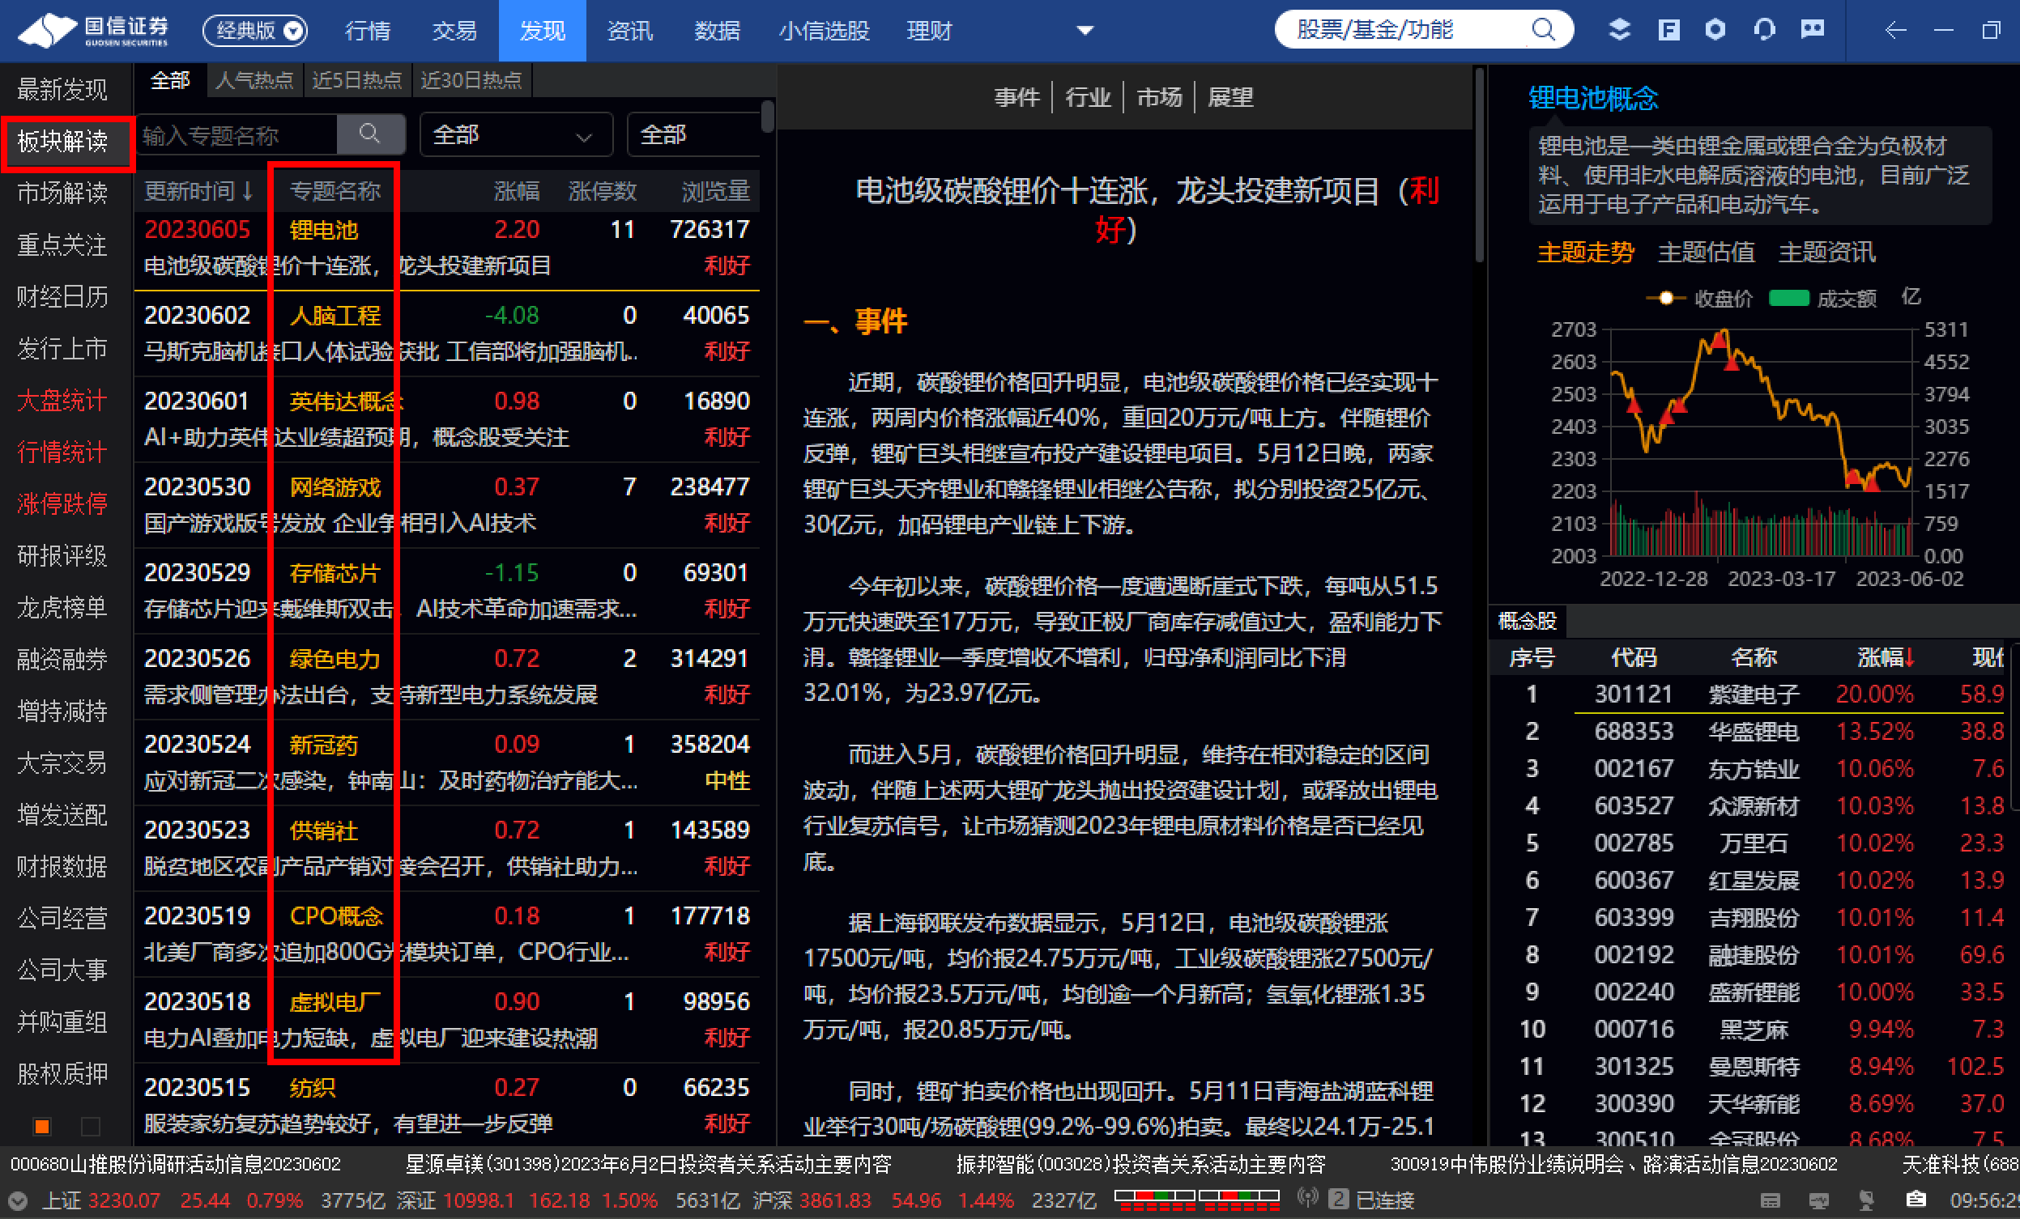
Task: Click the red-green market breadth bar in the status bar
Action: click(x=1196, y=1200)
